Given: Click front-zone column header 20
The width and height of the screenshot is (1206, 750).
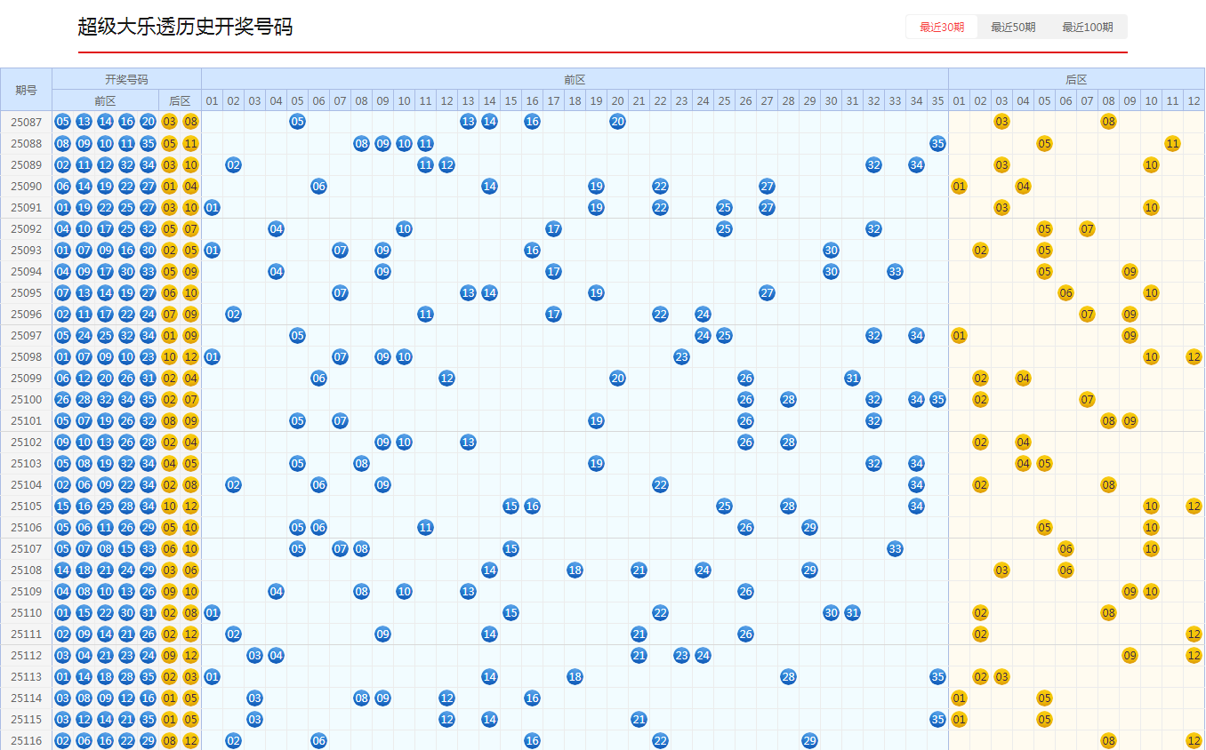Looking at the screenshot, I should pos(617,100).
